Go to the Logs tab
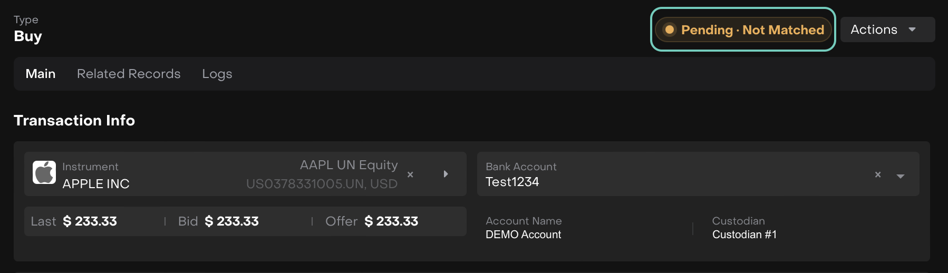948x273 pixels. click(x=217, y=74)
